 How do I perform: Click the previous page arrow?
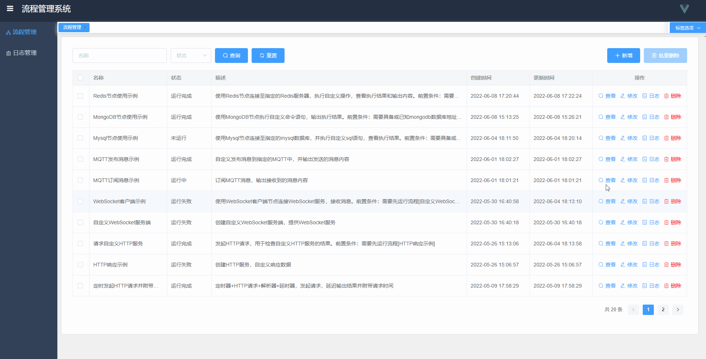point(633,310)
